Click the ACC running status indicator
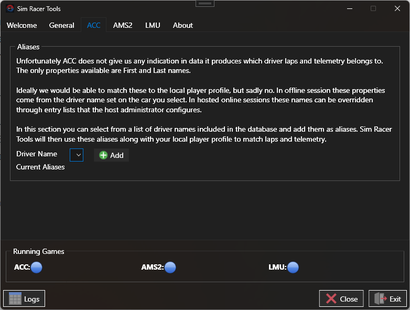The width and height of the screenshot is (410, 310). (x=36, y=268)
